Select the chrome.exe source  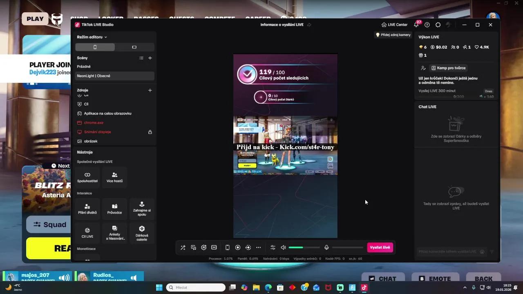(115, 122)
